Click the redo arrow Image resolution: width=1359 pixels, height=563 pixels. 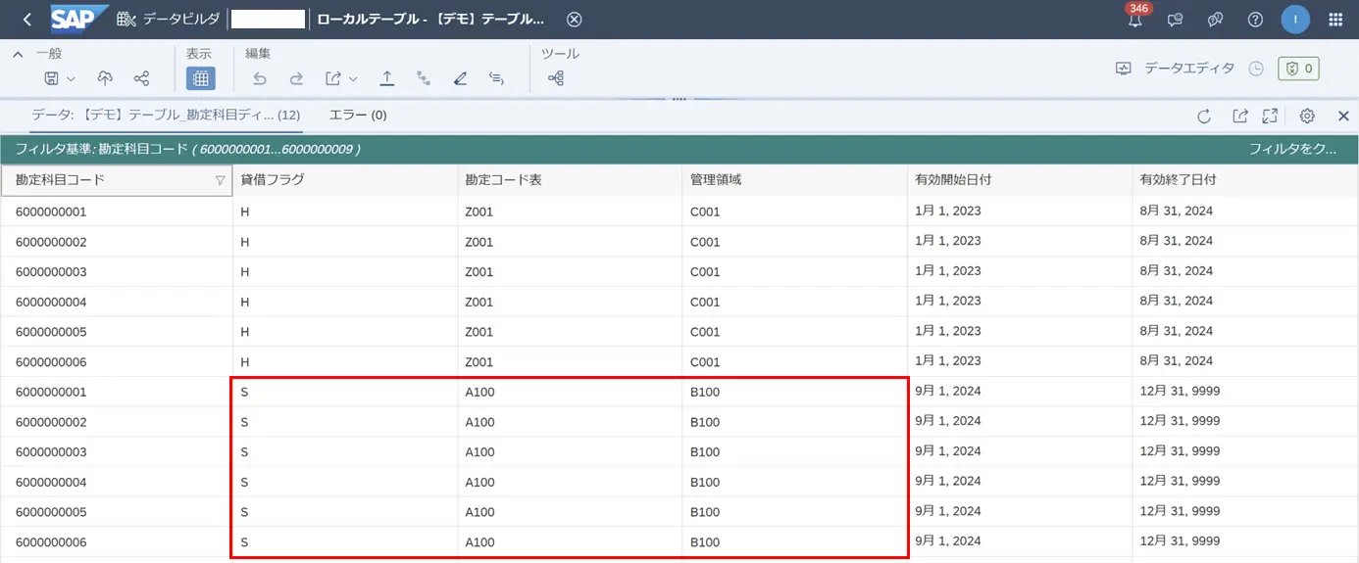pyautogui.click(x=296, y=78)
